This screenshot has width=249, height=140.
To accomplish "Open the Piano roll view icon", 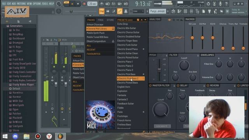I will (179, 11).
